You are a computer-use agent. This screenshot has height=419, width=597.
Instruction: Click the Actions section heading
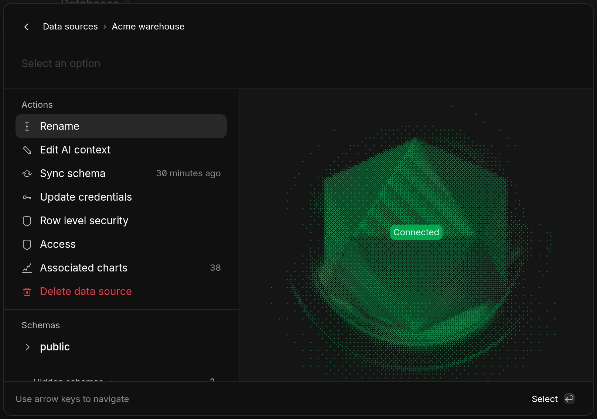(x=37, y=105)
